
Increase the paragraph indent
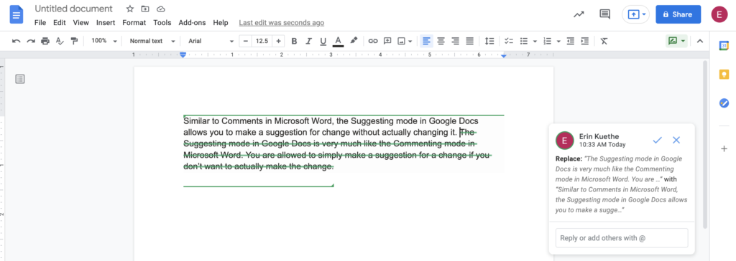(x=585, y=42)
